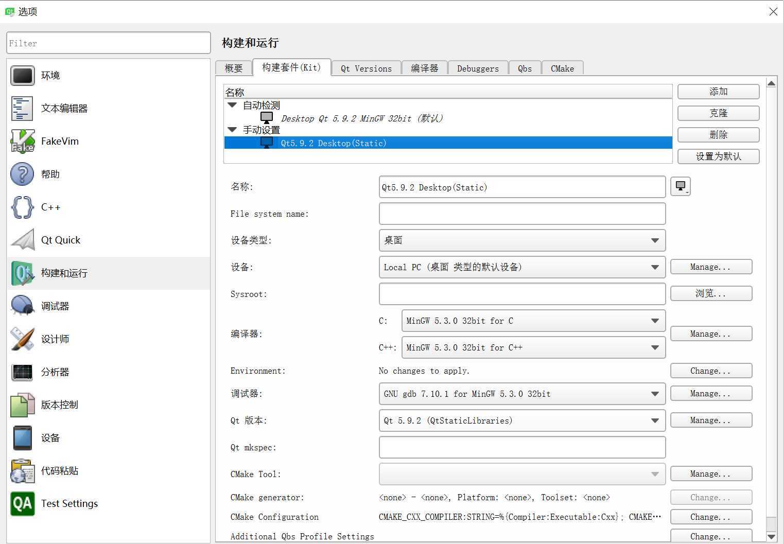Click the 名称 column header
Image resolution: width=783 pixels, height=544 pixels.
[448, 92]
